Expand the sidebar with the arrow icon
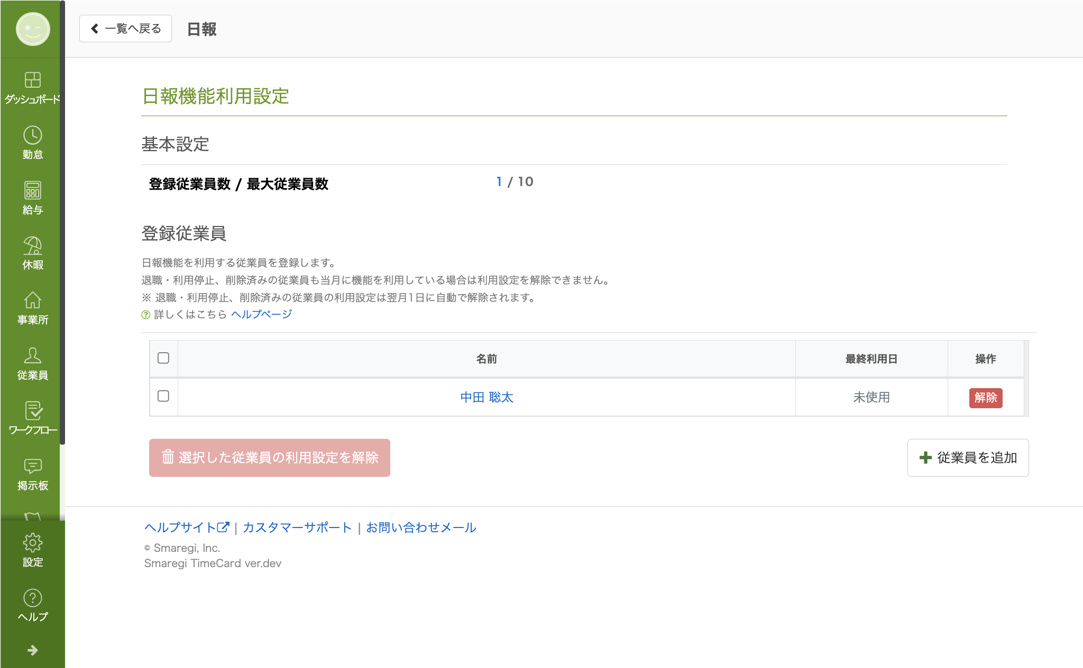Image resolution: width=1083 pixels, height=668 pixels. tap(33, 650)
